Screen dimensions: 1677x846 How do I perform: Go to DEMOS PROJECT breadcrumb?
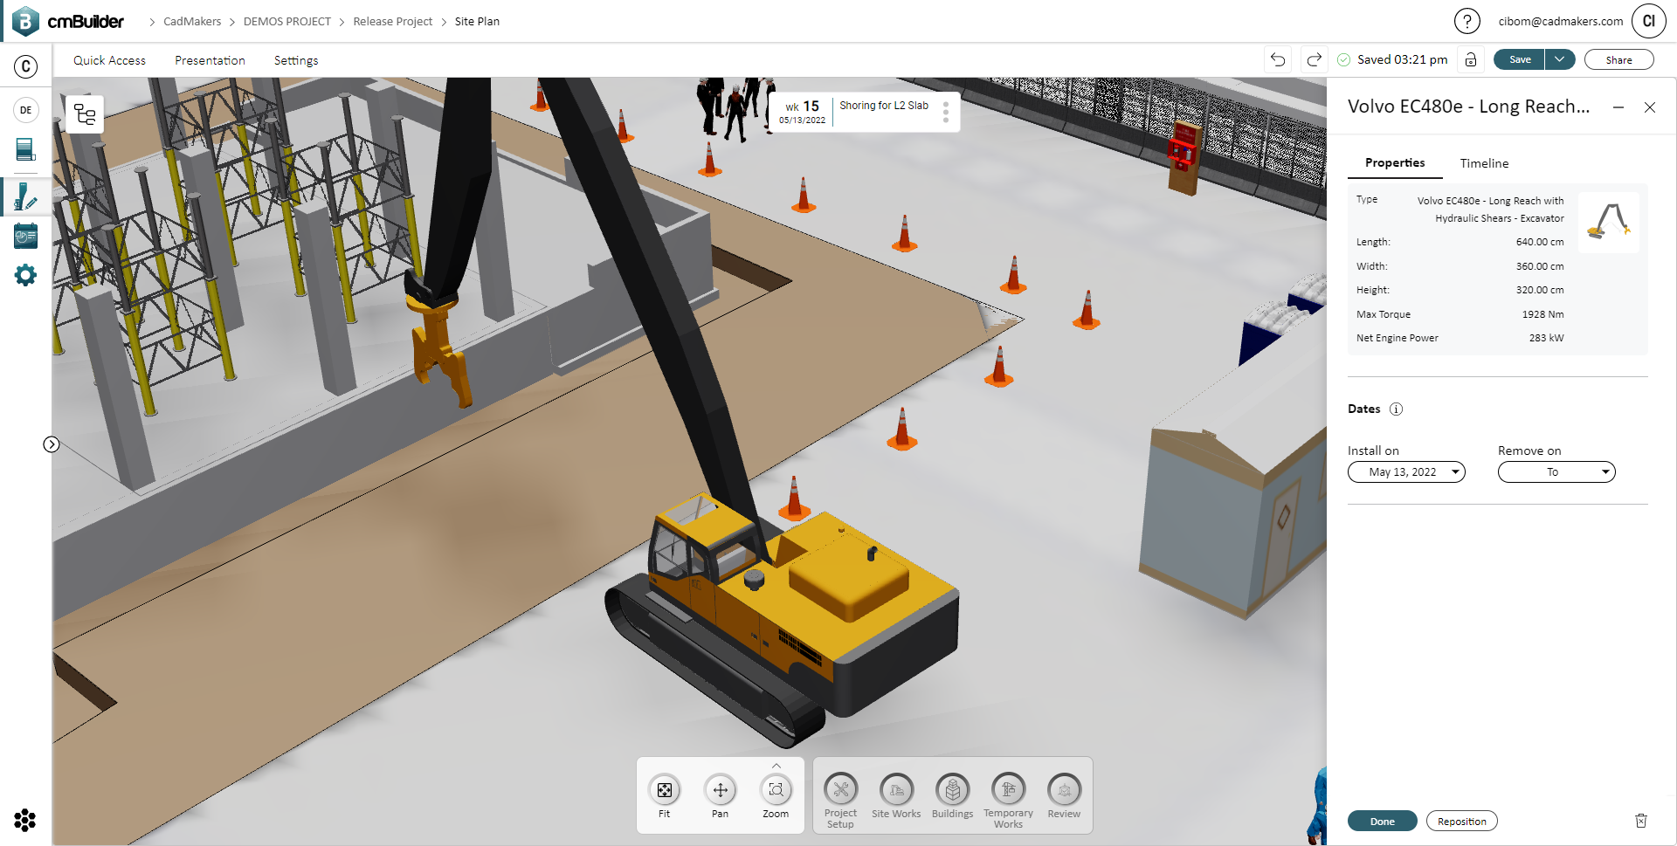click(286, 21)
